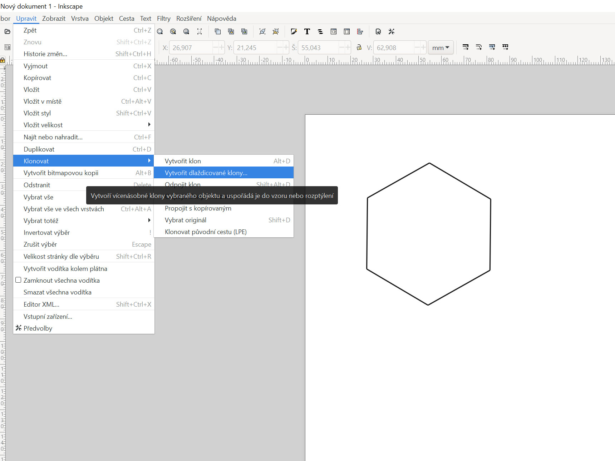Click the Group objects toolbar icon

tap(262, 31)
